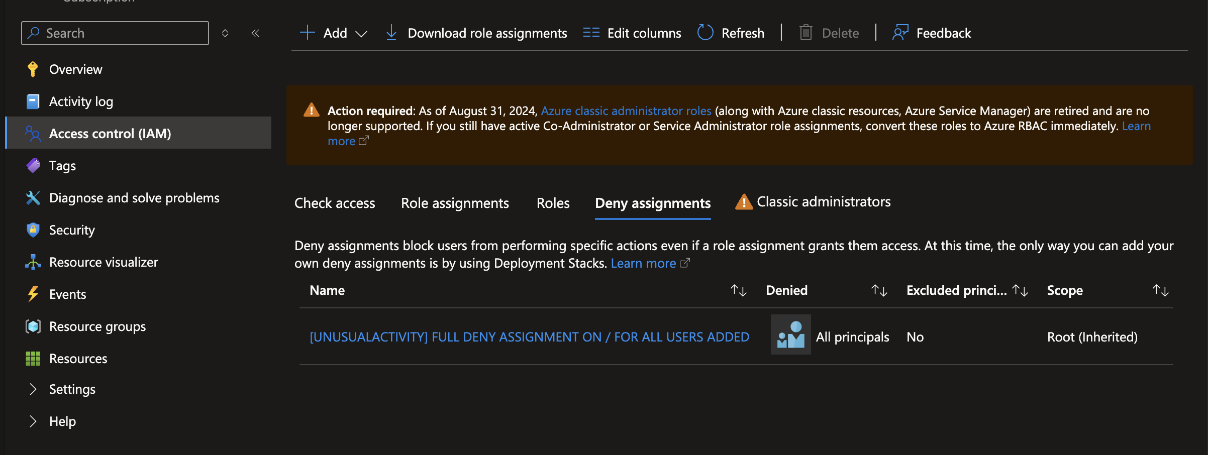Open the Roles tab
Image resolution: width=1208 pixels, height=455 pixels.
(553, 203)
